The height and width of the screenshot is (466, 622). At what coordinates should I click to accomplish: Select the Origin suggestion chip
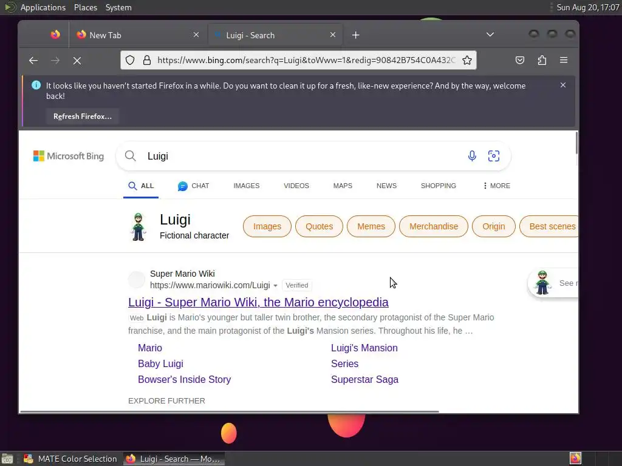493,226
